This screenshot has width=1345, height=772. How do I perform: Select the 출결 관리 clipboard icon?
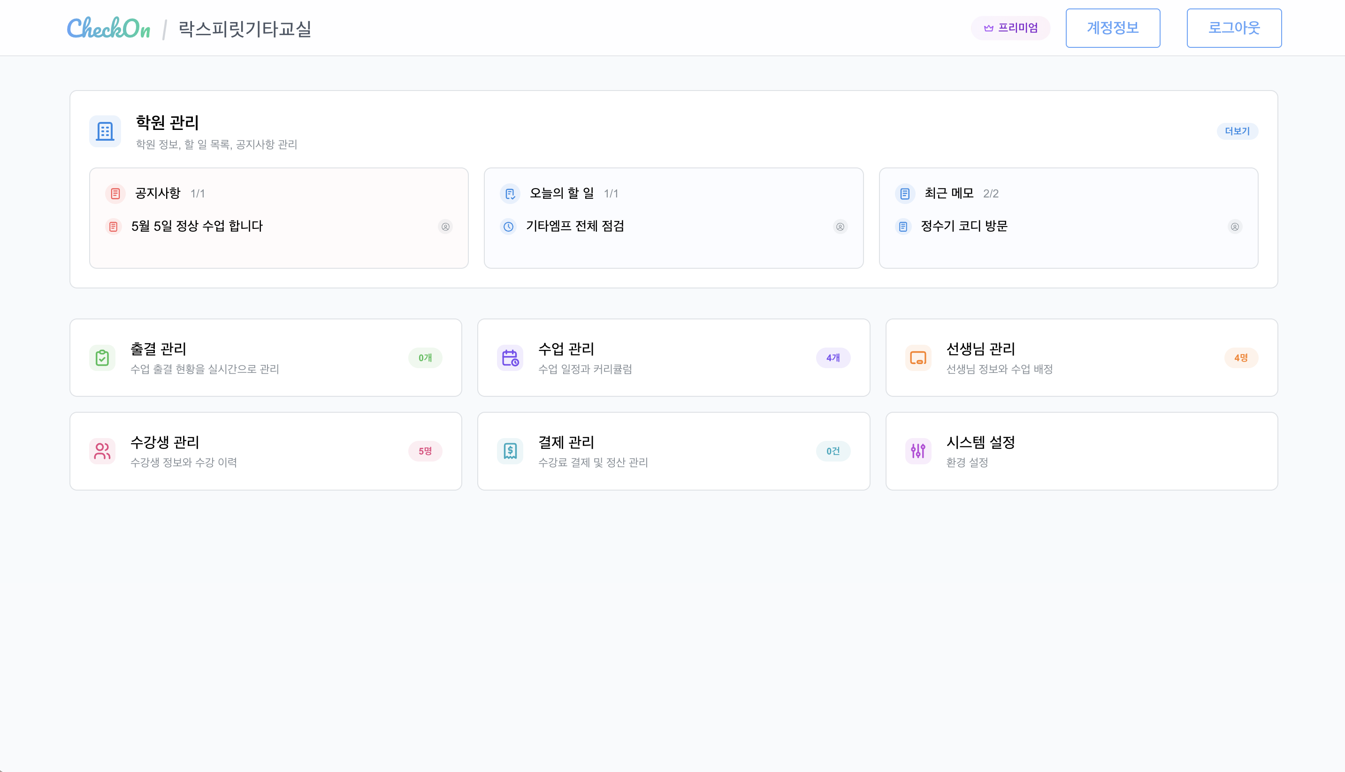click(x=102, y=357)
